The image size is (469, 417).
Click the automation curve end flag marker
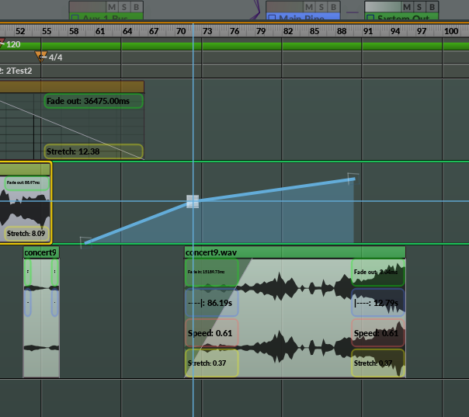(x=353, y=178)
